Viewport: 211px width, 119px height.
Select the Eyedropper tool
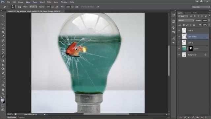point(3,36)
